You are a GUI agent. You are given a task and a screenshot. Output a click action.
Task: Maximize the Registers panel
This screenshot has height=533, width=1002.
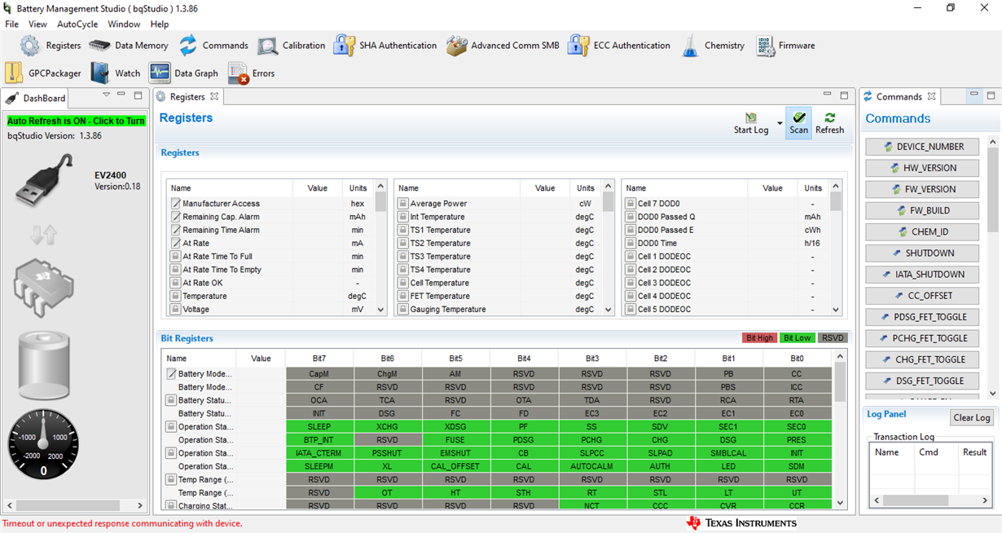click(844, 95)
